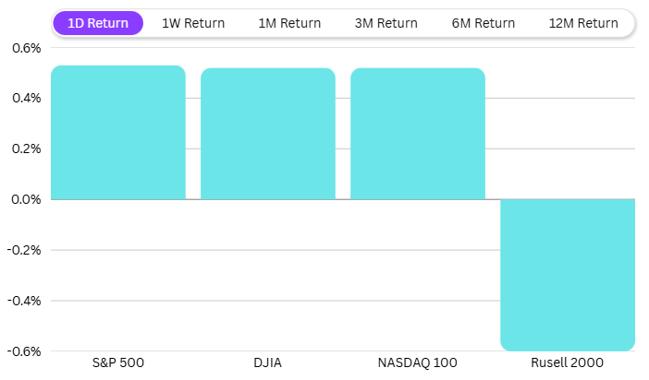649x380 pixels.
Task: Select the NASDAQ 100 bar
Action: pyautogui.click(x=418, y=134)
